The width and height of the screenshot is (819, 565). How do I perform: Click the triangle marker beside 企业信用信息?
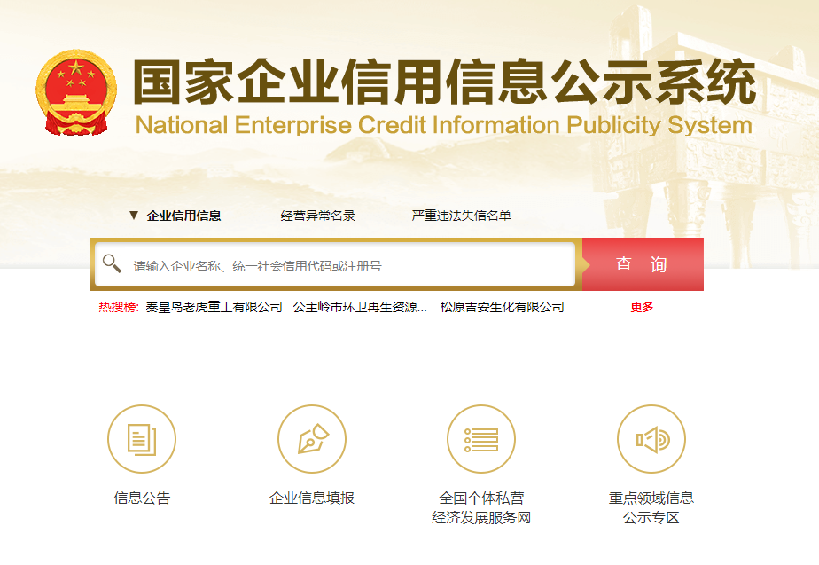(x=134, y=215)
